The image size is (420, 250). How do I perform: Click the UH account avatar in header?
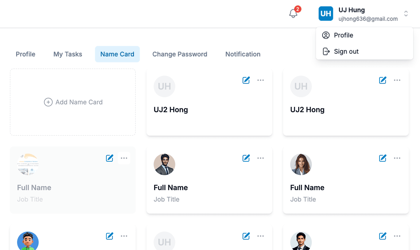pos(326,14)
